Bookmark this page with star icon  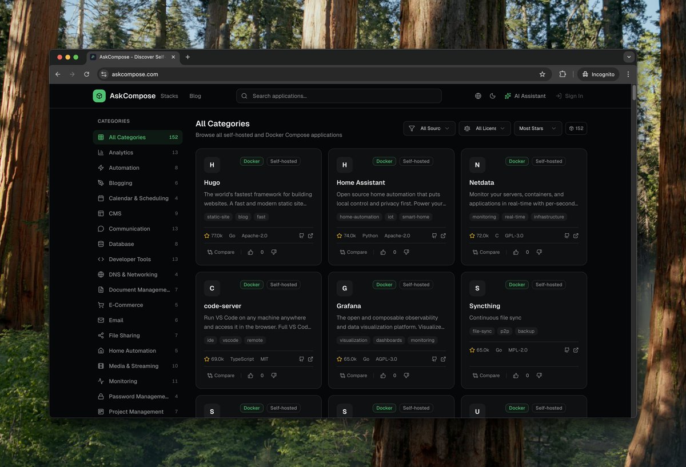(x=543, y=74)
